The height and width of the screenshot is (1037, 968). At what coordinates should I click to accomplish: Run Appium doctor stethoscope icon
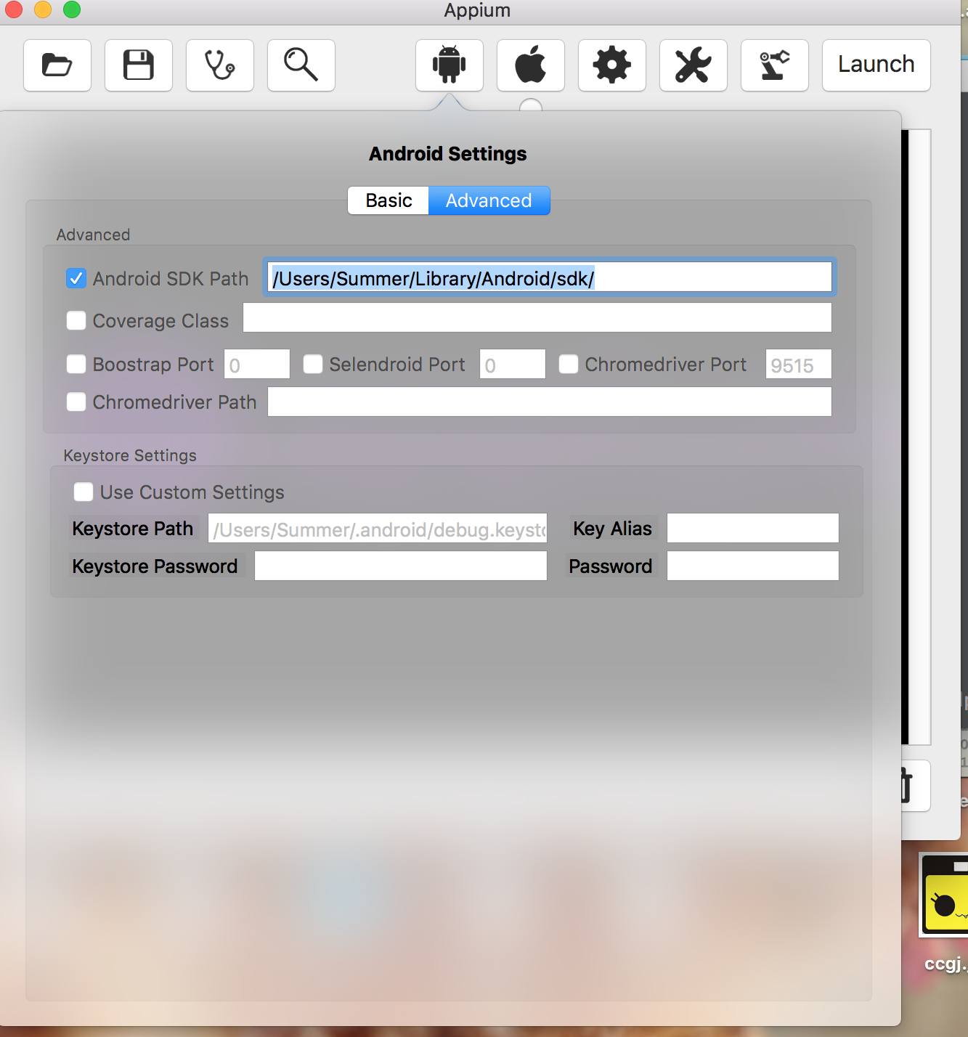coord(220,65)
